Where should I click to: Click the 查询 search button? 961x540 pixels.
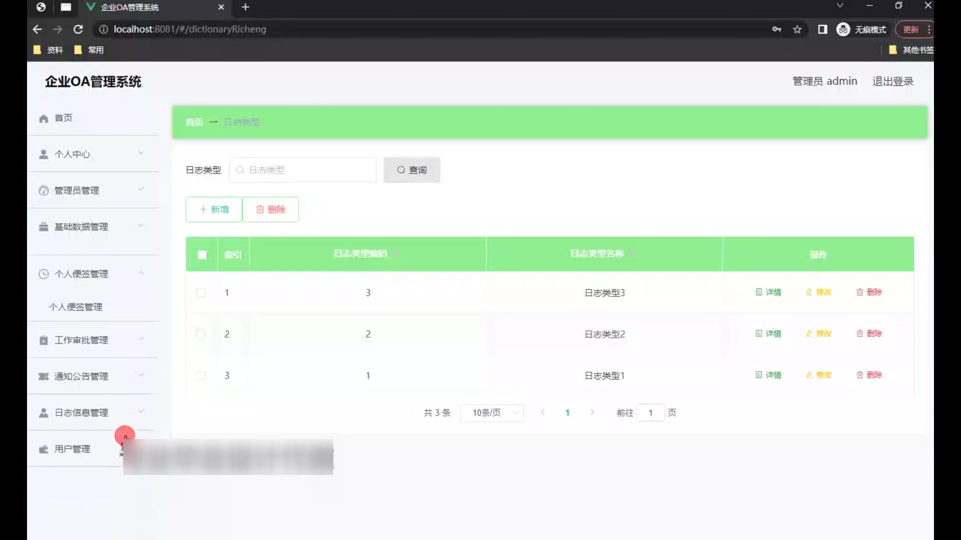click(411, 170)
